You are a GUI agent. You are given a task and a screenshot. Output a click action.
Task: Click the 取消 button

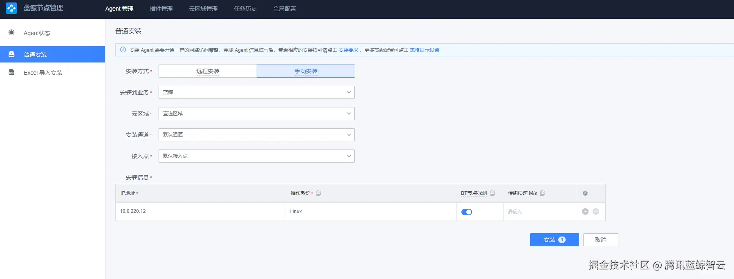(x=601, y=240)
